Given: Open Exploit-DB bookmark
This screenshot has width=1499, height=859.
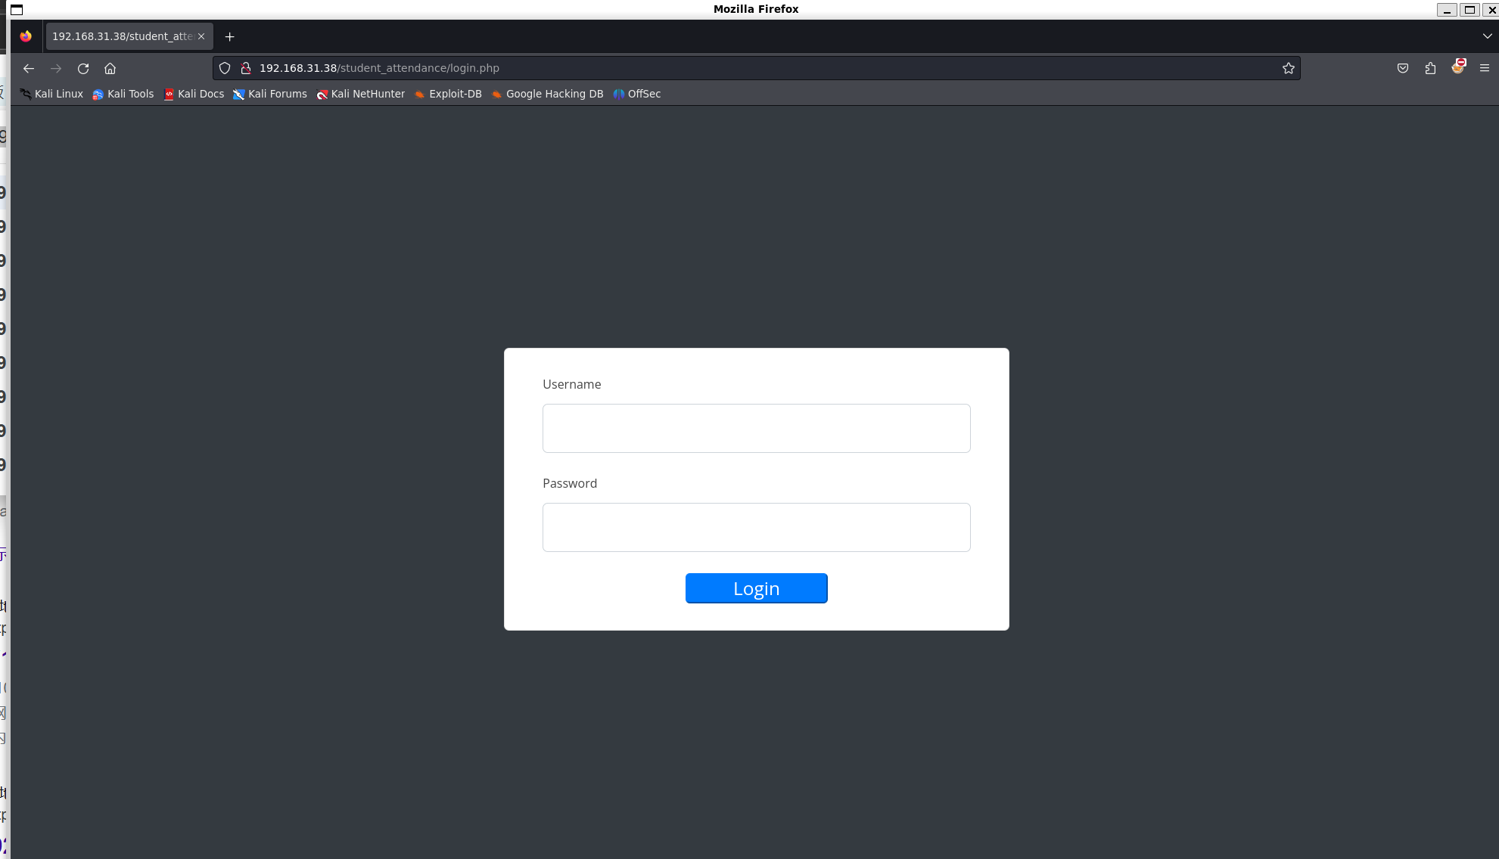Looking at the screenshot, I should click(448, 94).
